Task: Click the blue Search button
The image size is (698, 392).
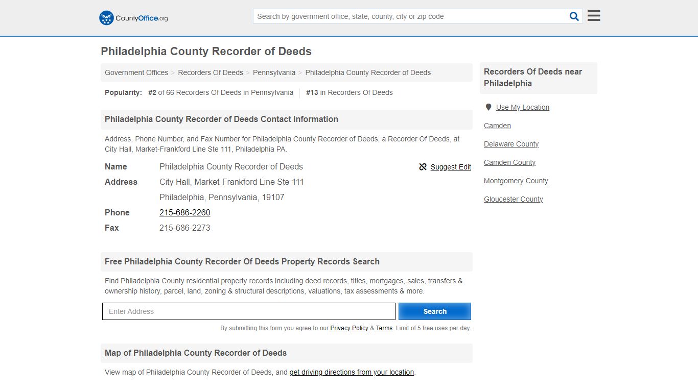Action: pyautogui.click(x=435, y=311)
